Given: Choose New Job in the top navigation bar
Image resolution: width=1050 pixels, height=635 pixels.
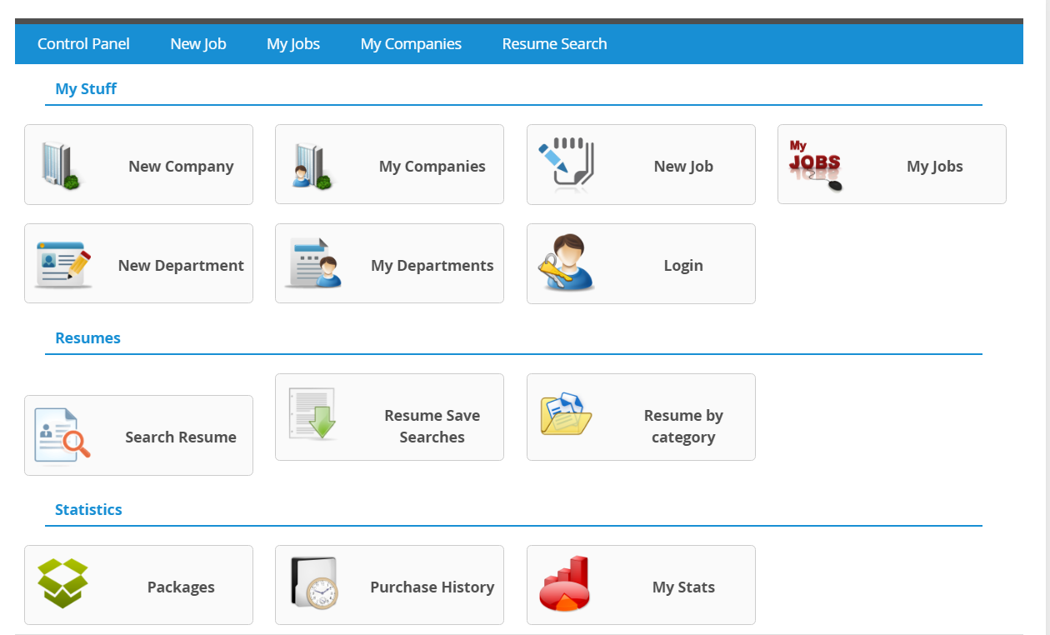Looking at the screenshot, I should [198, 44].
